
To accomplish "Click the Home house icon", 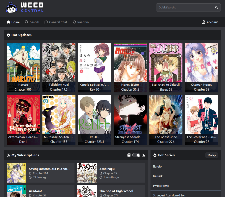I will click(x=8, y=22).
